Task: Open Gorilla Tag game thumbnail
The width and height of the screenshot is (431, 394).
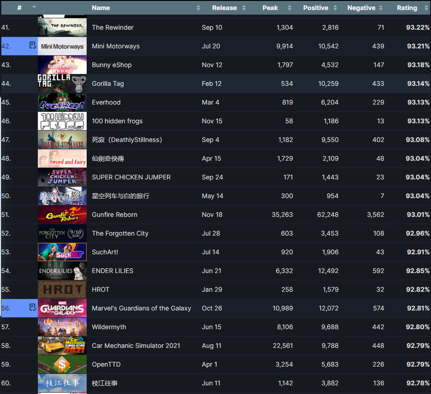Action: pos(62,84)
